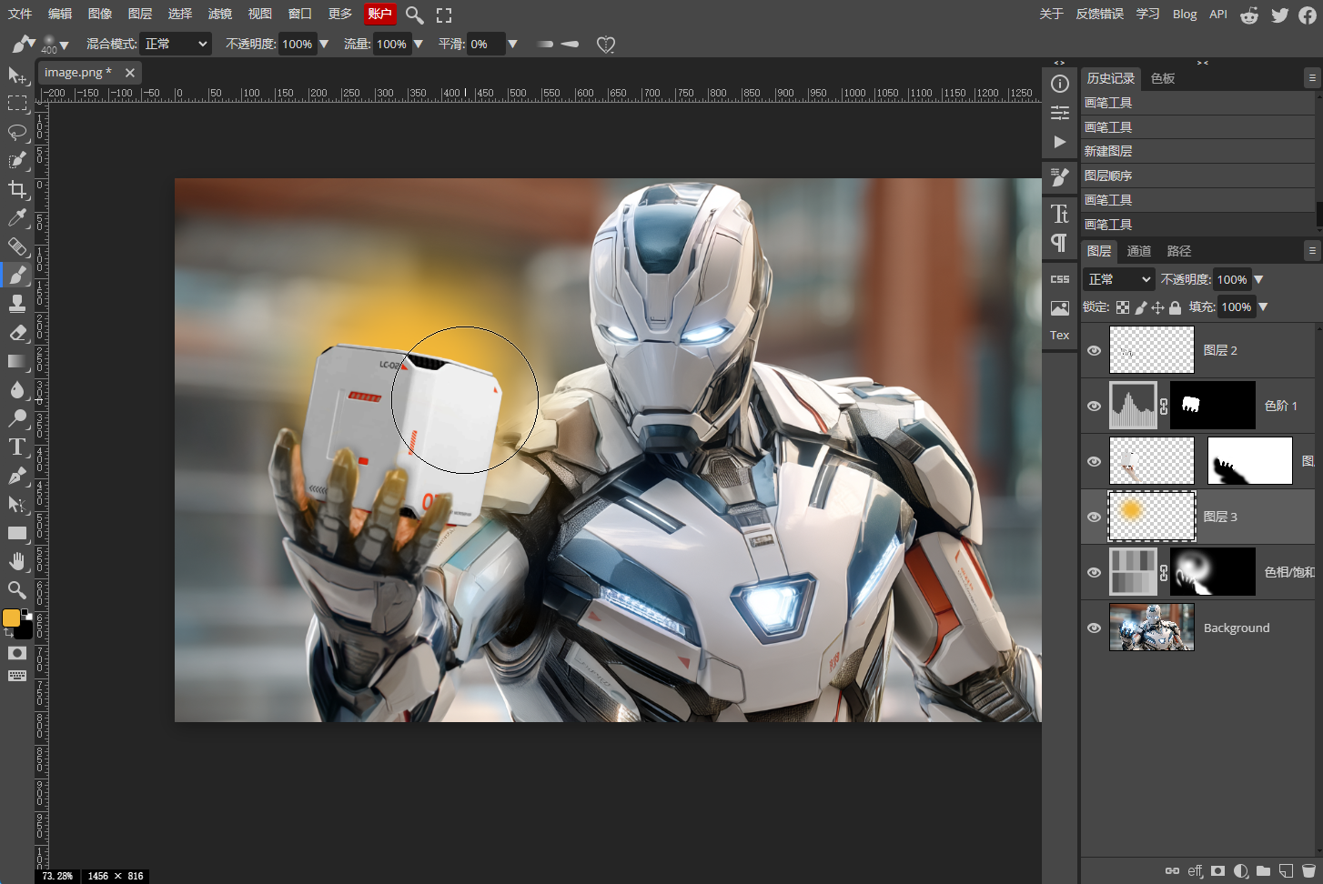Select the Eyedropper tool
Screen dimensions: 1323x884
[17, 217]
